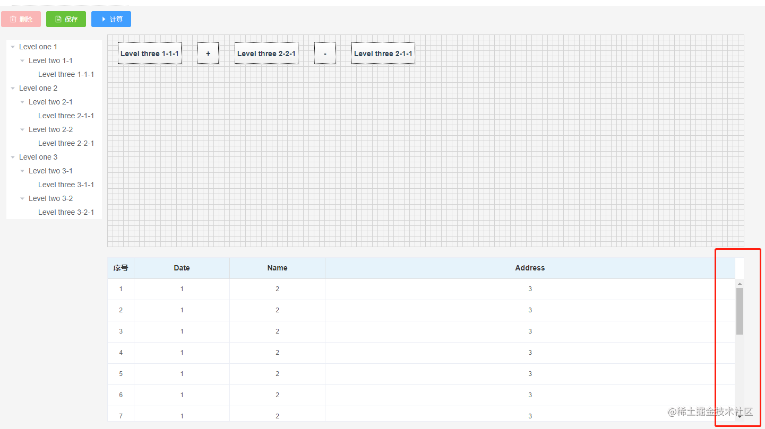
Task: Click the Date column header
Action: pyautogui.click(x=182, y=268)
